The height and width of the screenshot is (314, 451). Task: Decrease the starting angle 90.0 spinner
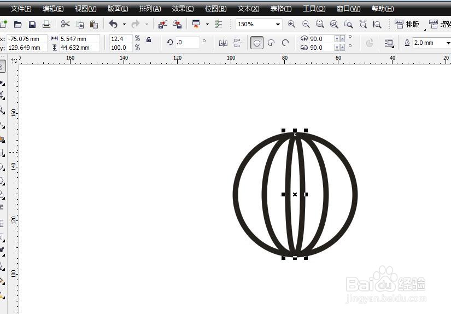point(337,39)
